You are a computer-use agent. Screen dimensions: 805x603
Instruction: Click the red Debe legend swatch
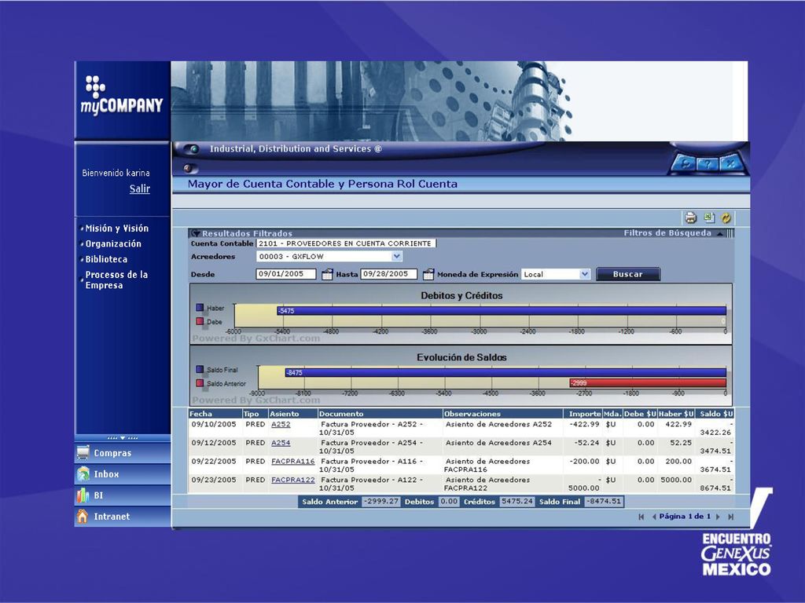(200, 321)
